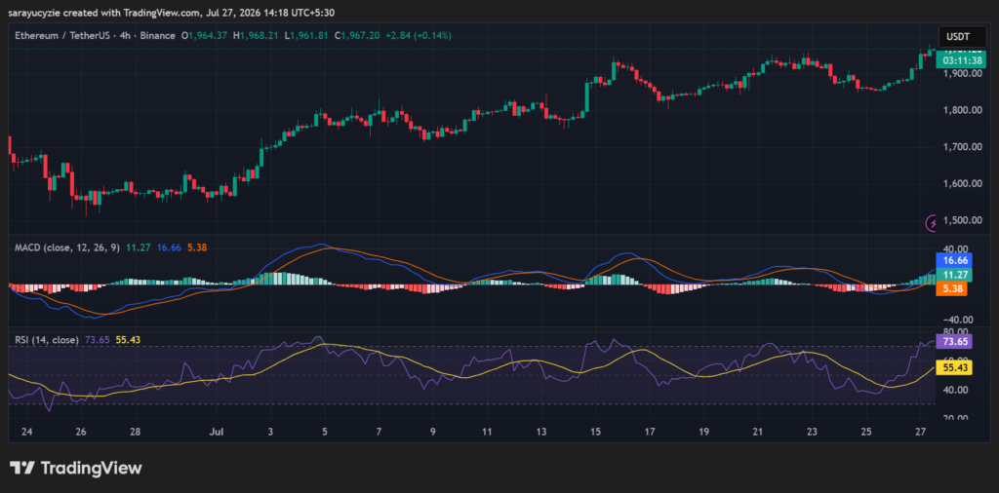Click the 1,500.00 price scale label
Image resolution: width=999 pixels, height=493 pixels.
pyautogui.click(x=963, y=220)
